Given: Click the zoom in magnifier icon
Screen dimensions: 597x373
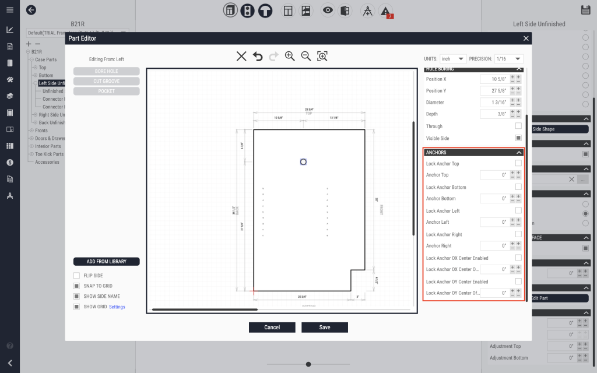Looking at the screenshot, I should point(290,57).
